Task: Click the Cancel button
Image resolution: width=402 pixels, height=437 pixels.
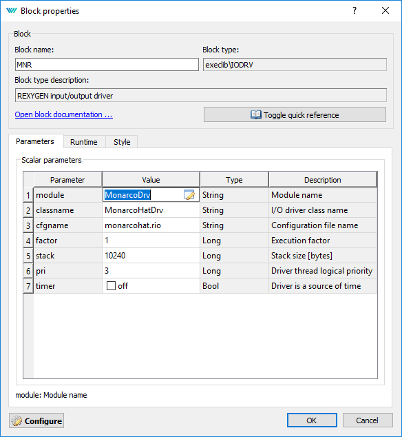Action: point(368,420)
